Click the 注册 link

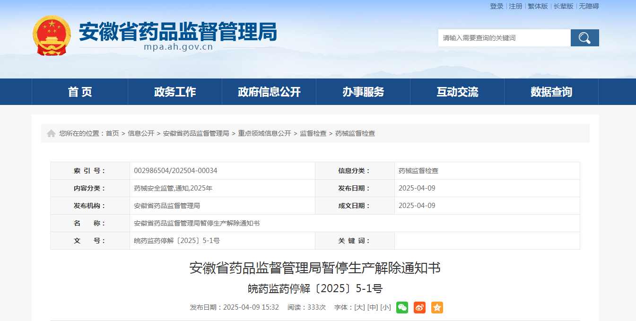tap(515, 6)
